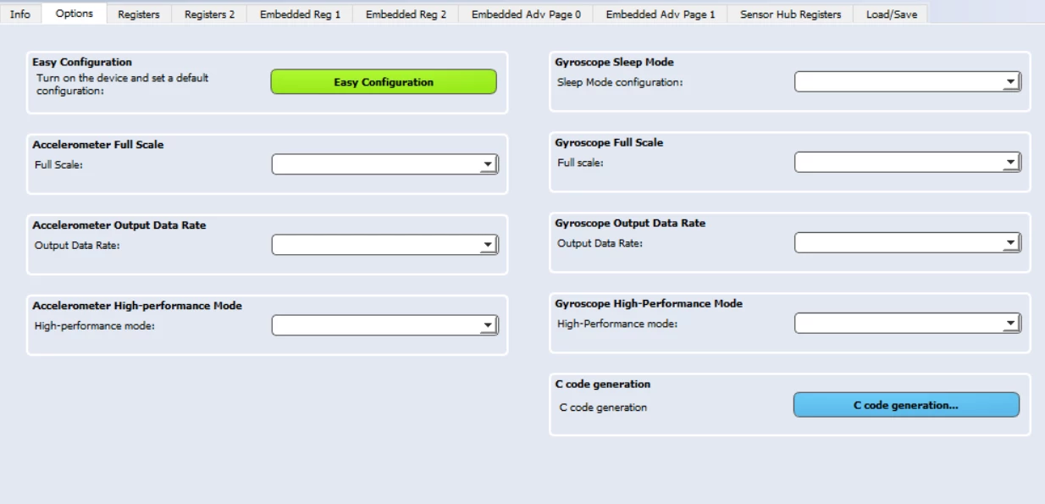Click the "Accelerometer Full Scale" group heading

98,145
